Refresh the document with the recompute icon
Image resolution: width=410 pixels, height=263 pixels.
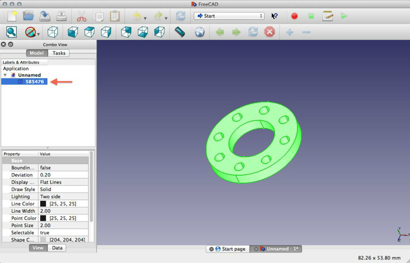181,16
